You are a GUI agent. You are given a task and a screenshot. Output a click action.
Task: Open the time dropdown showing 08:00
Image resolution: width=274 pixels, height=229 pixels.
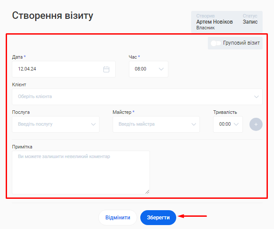[145, 69]
